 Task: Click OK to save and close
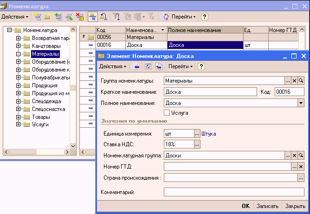(245, 206)
